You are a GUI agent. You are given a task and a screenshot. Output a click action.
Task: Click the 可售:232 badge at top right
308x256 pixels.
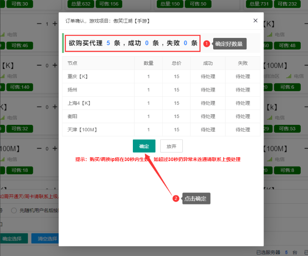click(287, 4)
